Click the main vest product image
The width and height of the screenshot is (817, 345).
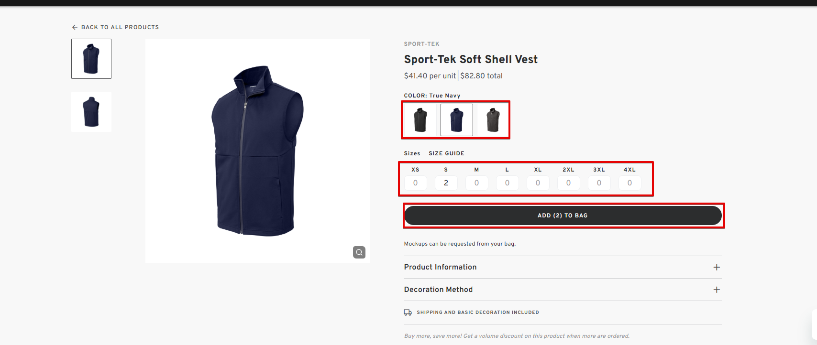pyautogui.click(x=258, y=151)
